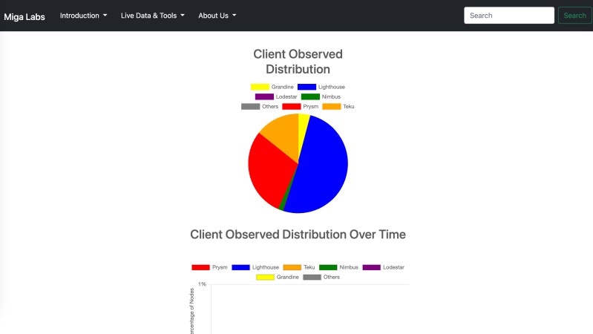This screenshot has width=593, height=334.
Task: Click the red Prysm pie legend box
Action: coord(291,106)
